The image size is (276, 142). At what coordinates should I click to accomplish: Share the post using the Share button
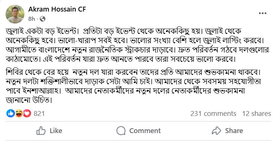[x=227, y=131]
